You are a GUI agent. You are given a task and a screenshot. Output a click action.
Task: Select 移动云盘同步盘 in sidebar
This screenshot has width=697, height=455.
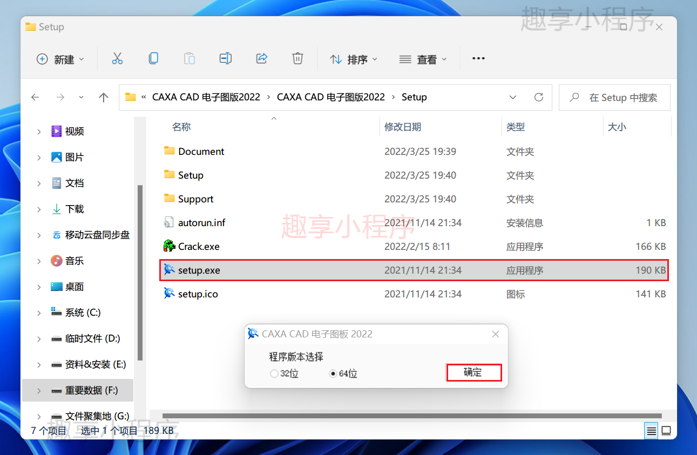tap(97, 235)
